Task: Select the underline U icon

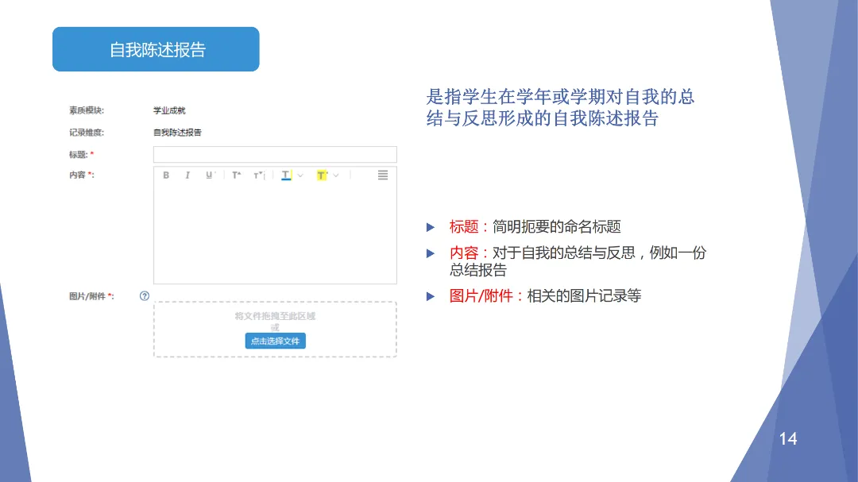Action: [x=209, y=175]
